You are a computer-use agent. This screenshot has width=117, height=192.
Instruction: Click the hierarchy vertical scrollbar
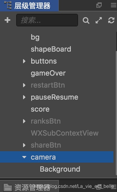point(116,113)
